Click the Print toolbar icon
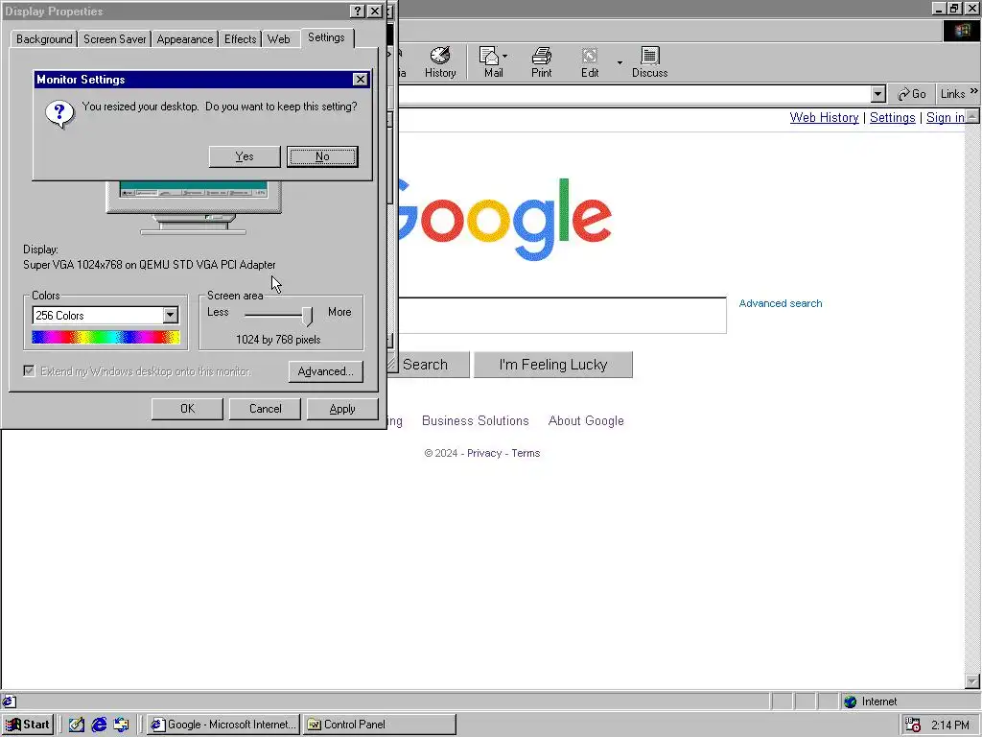This screenshot has height=737, width=982. pos(542,62)
